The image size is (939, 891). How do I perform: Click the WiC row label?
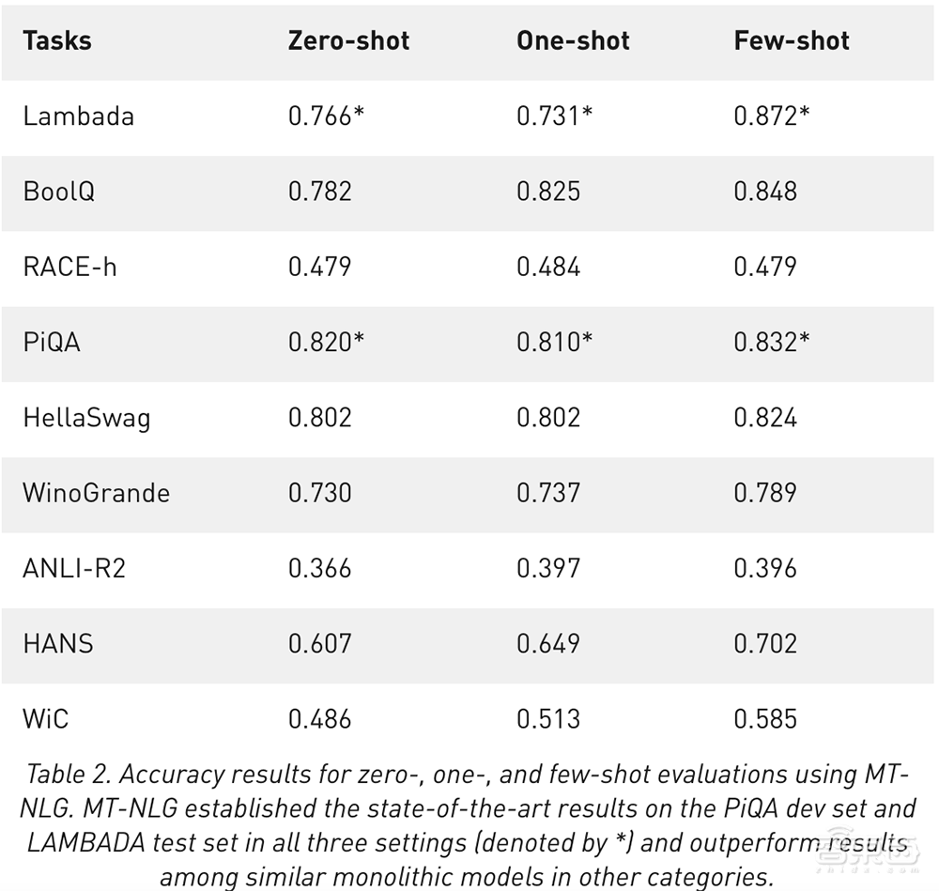click(x=46, y=719)
